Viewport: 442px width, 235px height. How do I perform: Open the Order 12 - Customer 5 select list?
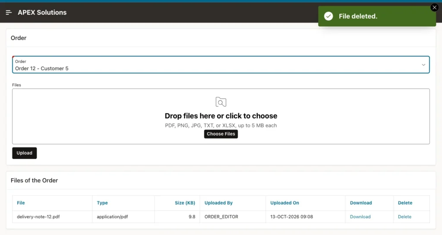pyautogui.click(x=221, y=65)
